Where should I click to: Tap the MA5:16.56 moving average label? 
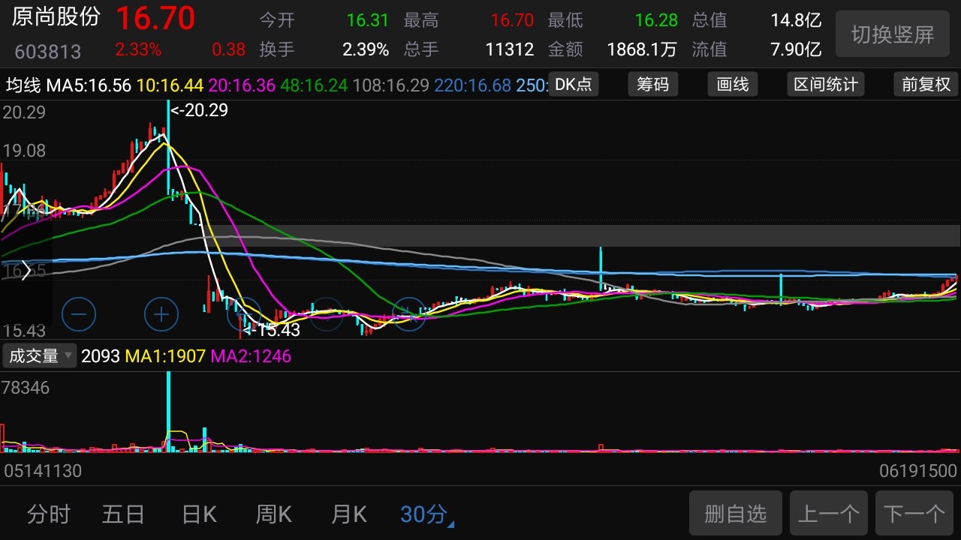[89, 85]
